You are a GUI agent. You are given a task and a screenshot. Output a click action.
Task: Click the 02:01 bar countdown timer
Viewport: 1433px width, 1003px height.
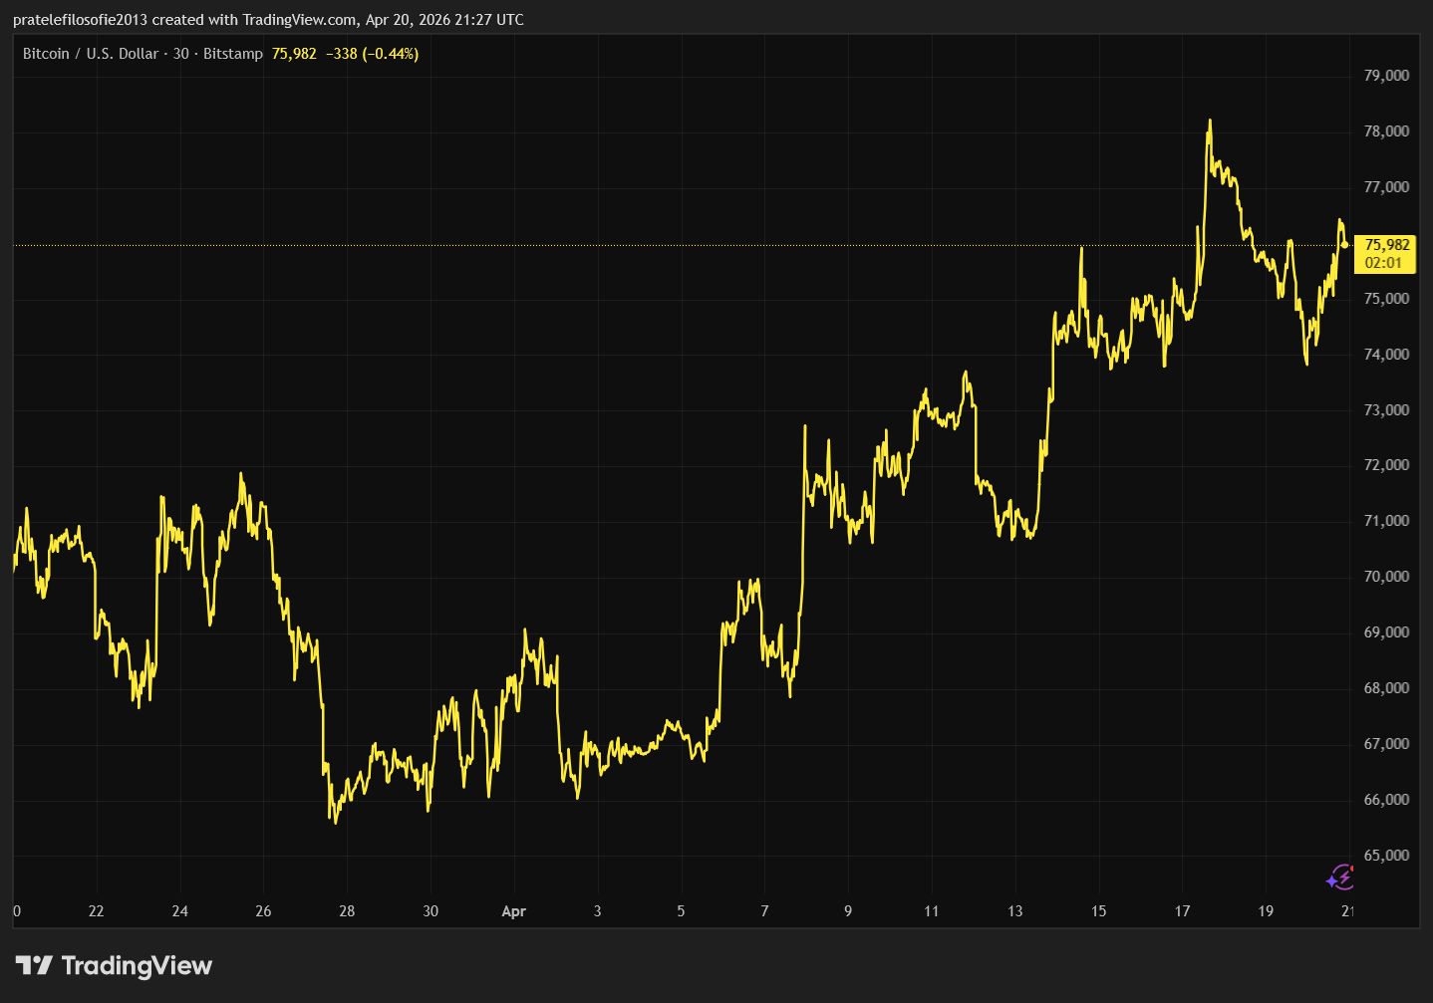tap(1383, 263)
